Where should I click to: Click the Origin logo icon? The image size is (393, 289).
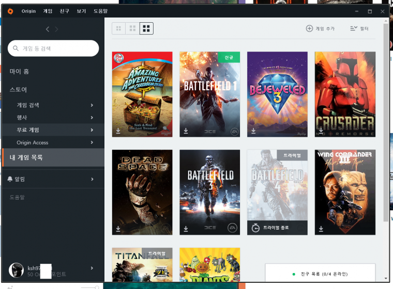(10, 11)
